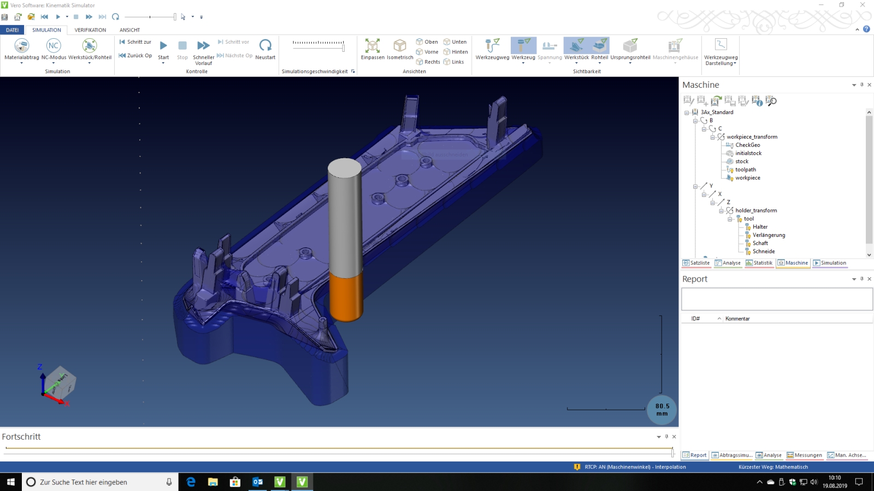Open the Werkzeug visibility dropdown arrow
The width and height of the screenshot is (874, 491).
(523, 63)
